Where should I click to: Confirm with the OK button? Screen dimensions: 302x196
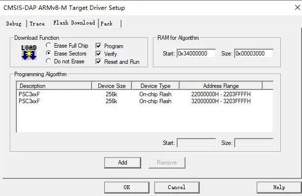pos(127,187)
